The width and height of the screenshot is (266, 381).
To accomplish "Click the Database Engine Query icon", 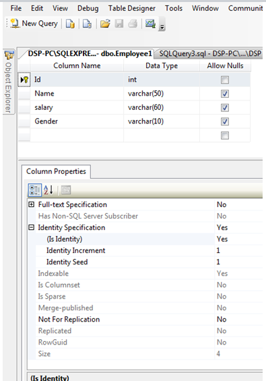I will 70,24.
